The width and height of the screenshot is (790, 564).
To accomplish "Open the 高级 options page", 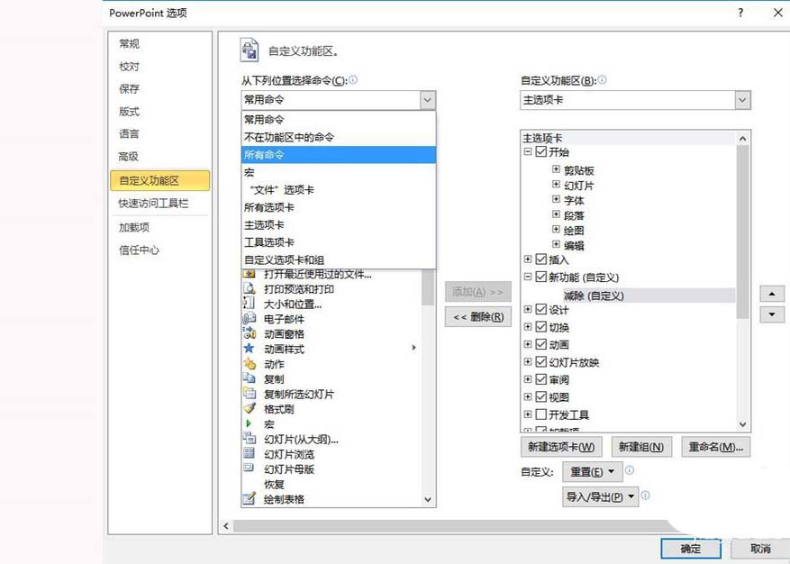I will pyautogui.click(x=127, y=155).
